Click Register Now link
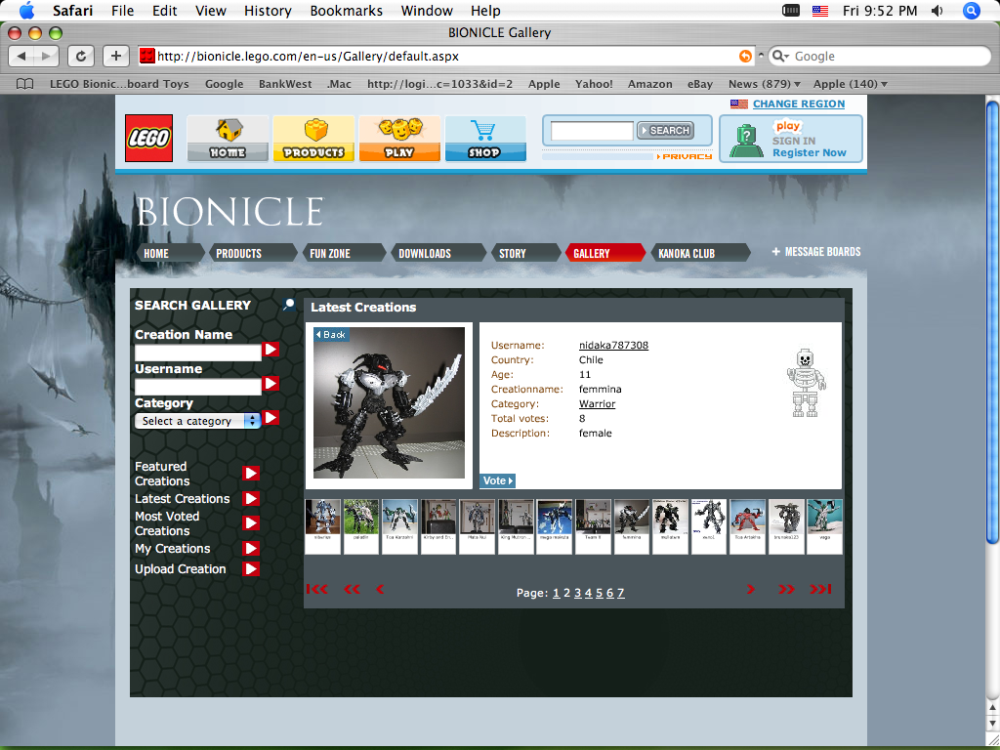 [810, 153]
